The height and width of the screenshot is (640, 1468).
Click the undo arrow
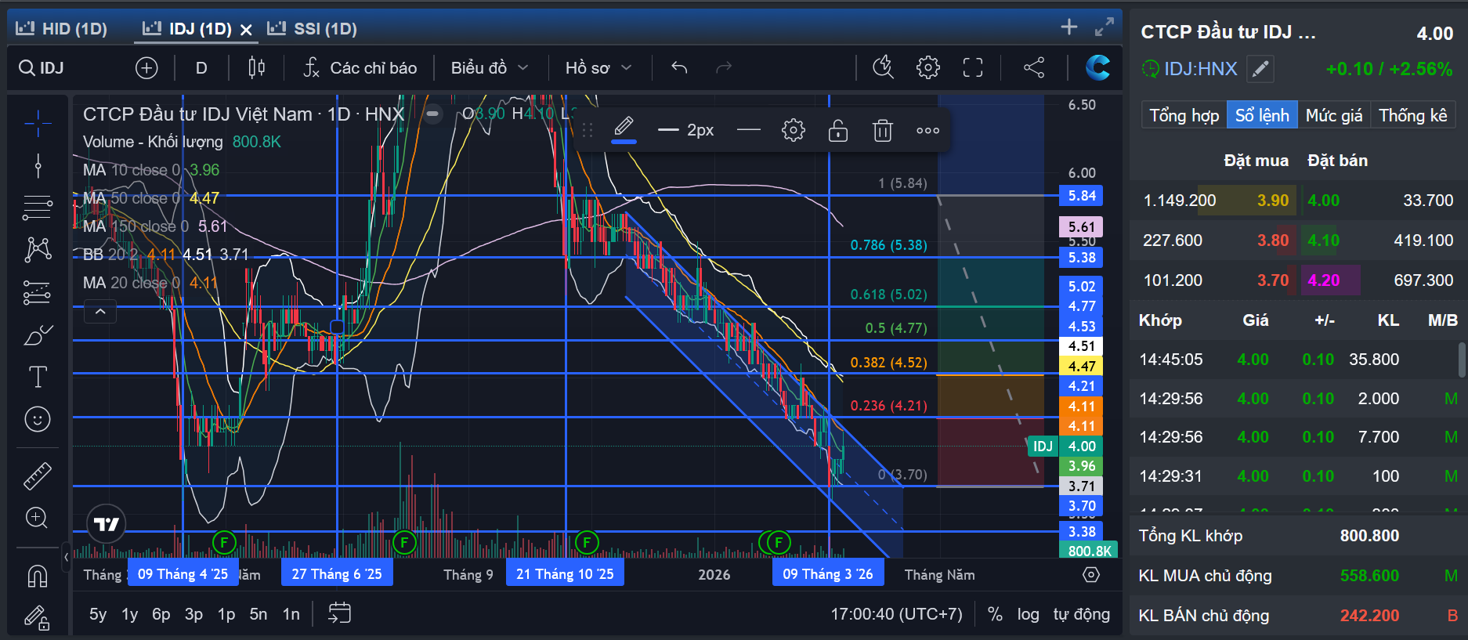pyautogui.click(x=679, y=68)
